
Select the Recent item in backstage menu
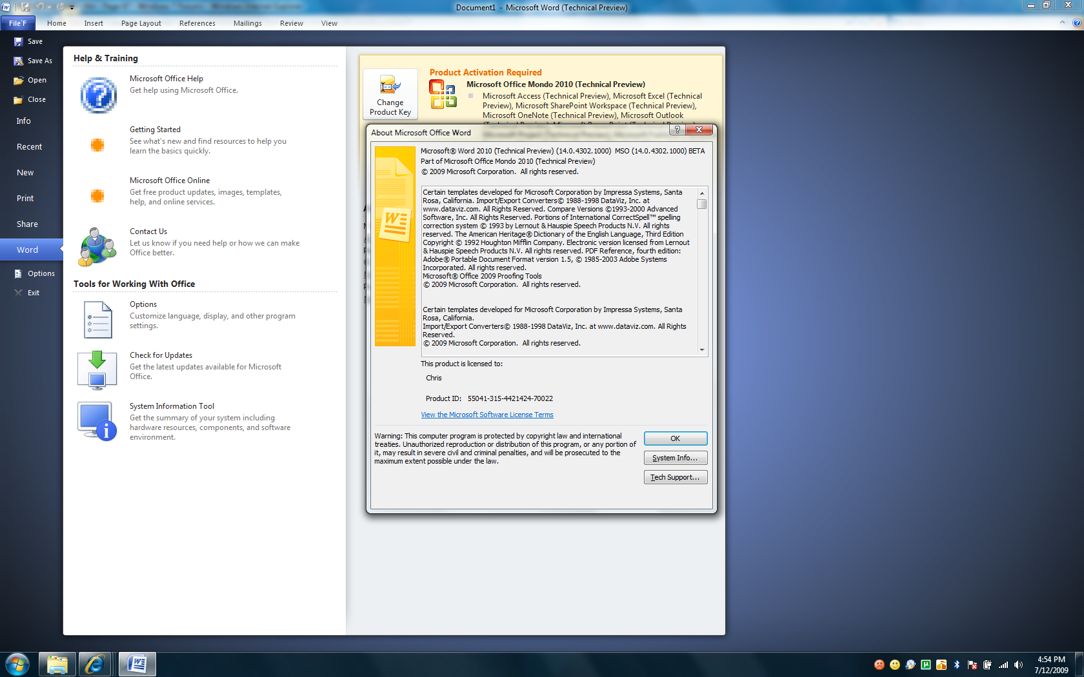point(29,147)
